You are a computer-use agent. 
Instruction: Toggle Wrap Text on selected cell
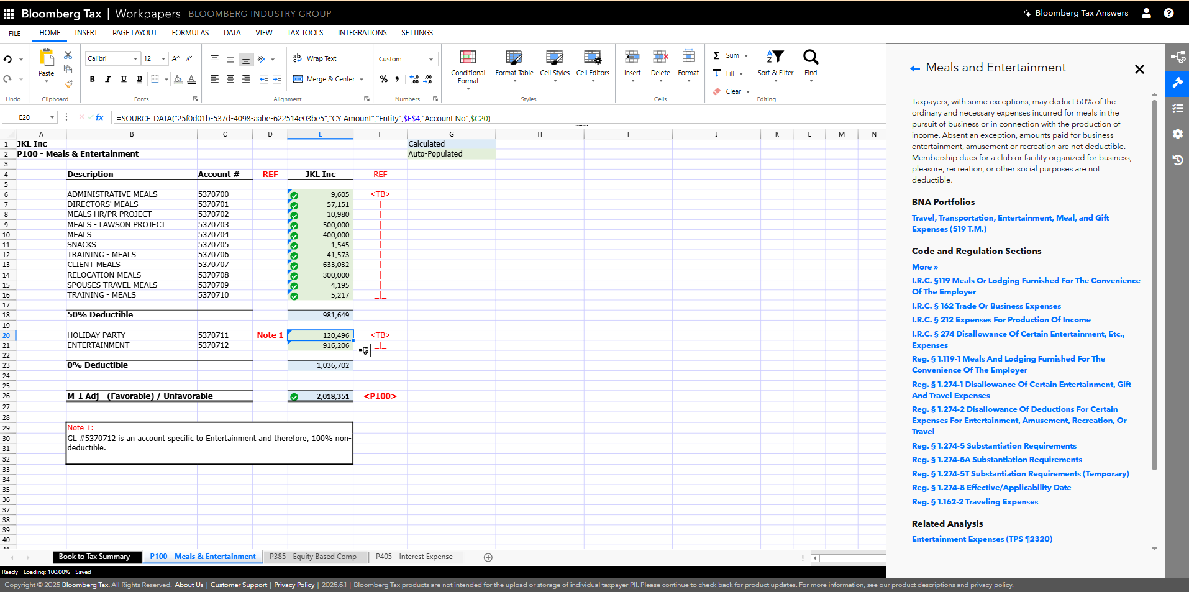pos(315,58)
